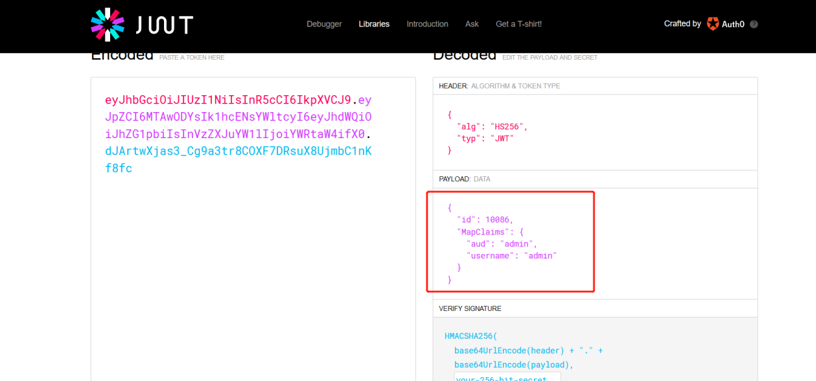Click the purple token line starting iJhZG1pbiIs

pos(238,134)
